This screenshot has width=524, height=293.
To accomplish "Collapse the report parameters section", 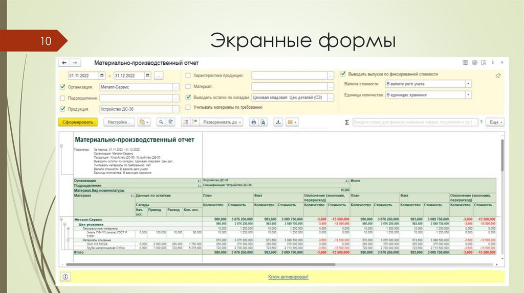I will (61, 146).
